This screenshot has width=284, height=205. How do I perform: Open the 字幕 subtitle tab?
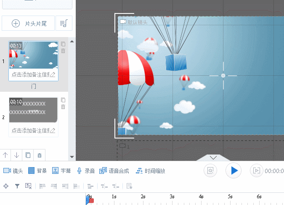[x=61, y=171]
